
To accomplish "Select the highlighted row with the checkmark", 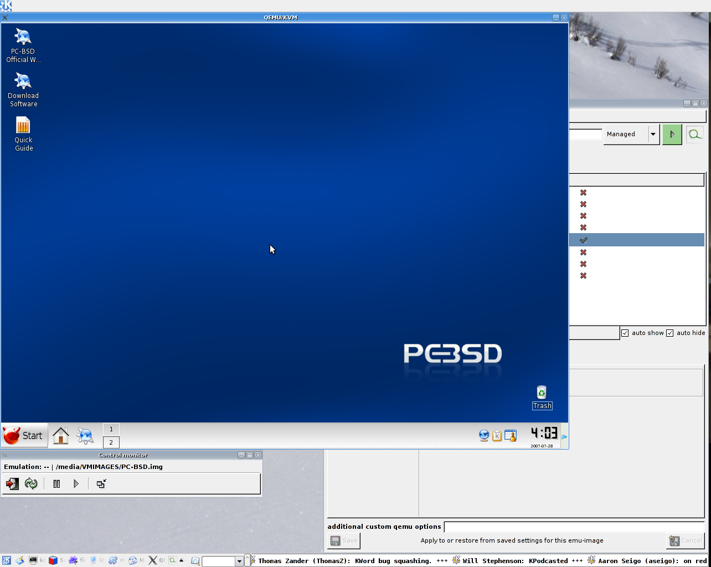I will coord(637,240).
